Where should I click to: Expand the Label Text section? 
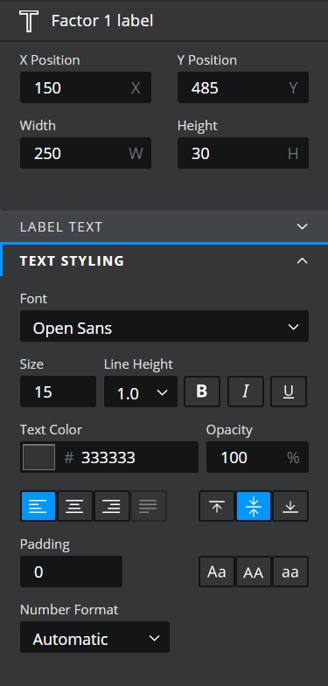click(164, 226)
